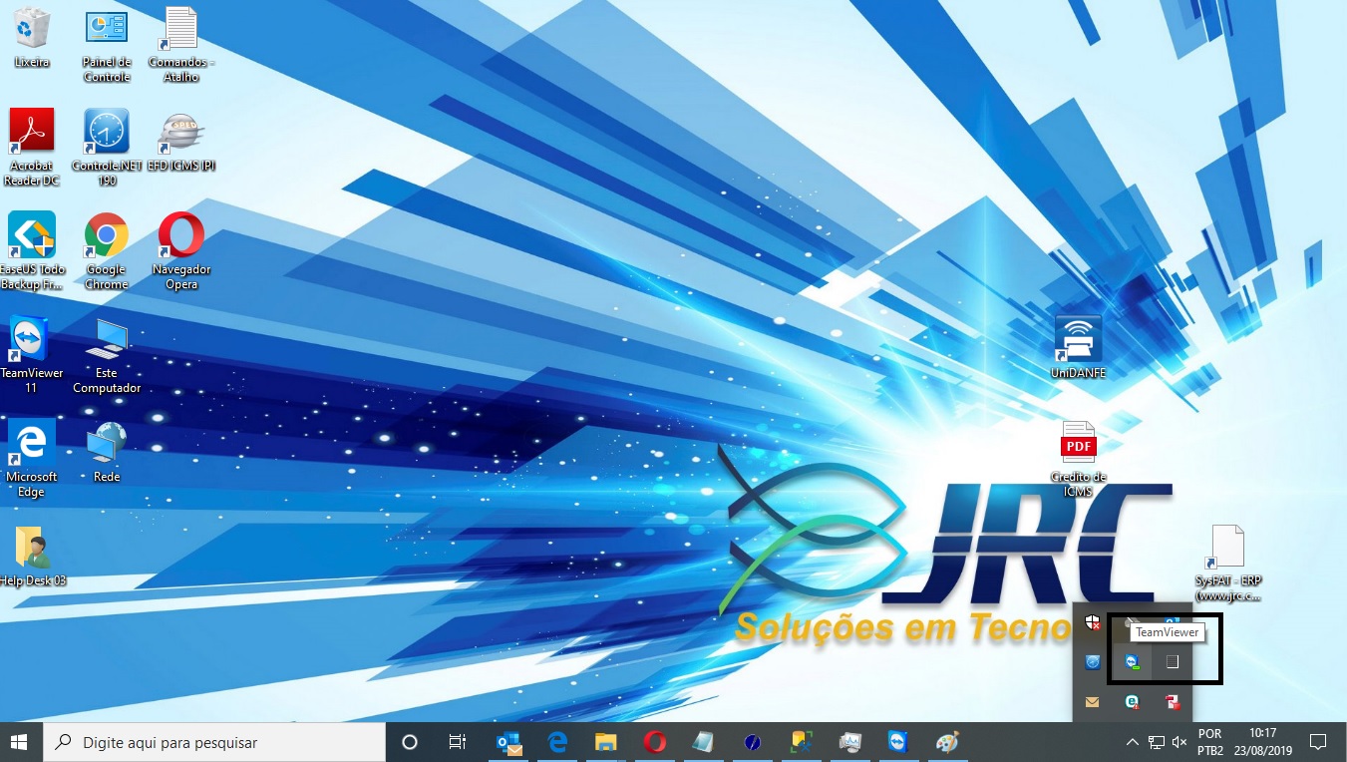Open the Lixeira recycle bin desktop icon
The height and width of the screenshot is (762, 1347).
point(32,38)
